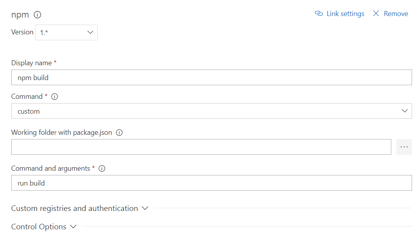Screen dimensions: 414x250
Task: Browse working folder with ellipsis button
Action: click(404, 147)
